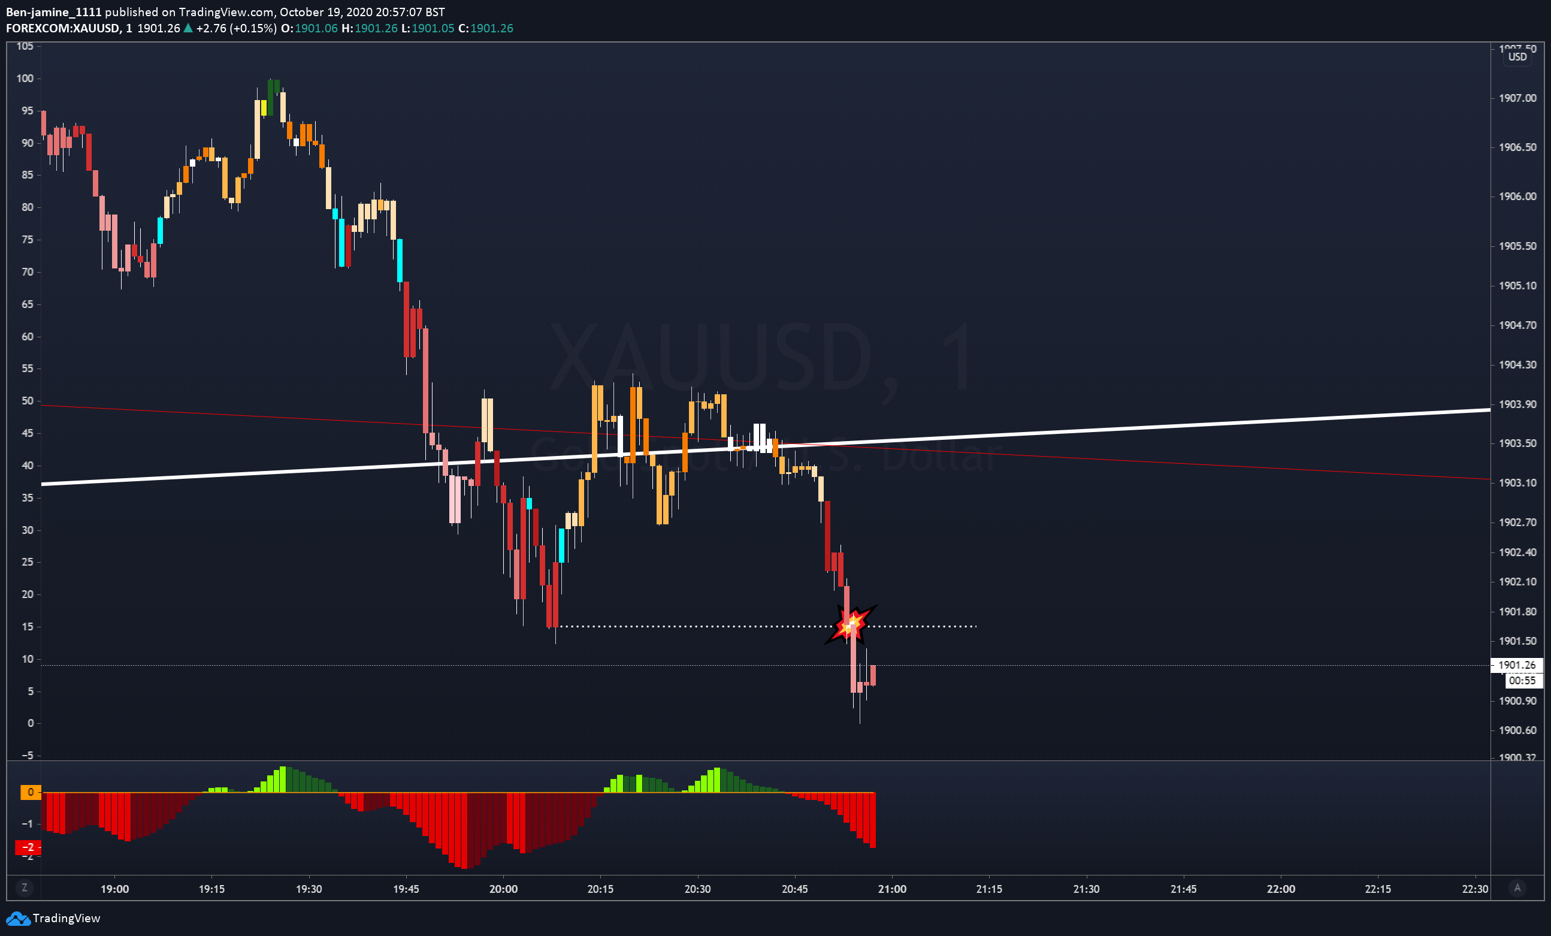Image resolution: width=1551 pixels, height=936 pixels.
Task: Open the USD currency selector
Action: [x=1517, y=58]
